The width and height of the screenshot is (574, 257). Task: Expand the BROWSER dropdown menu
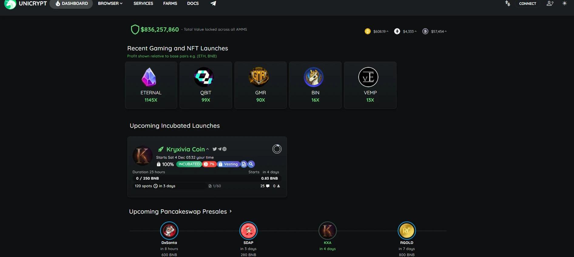click(110, 3)
